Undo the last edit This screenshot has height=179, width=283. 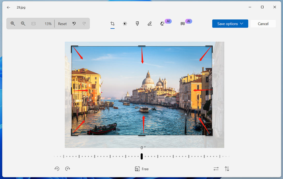coord(74,24)
